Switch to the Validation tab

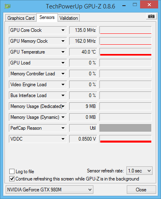69,18
